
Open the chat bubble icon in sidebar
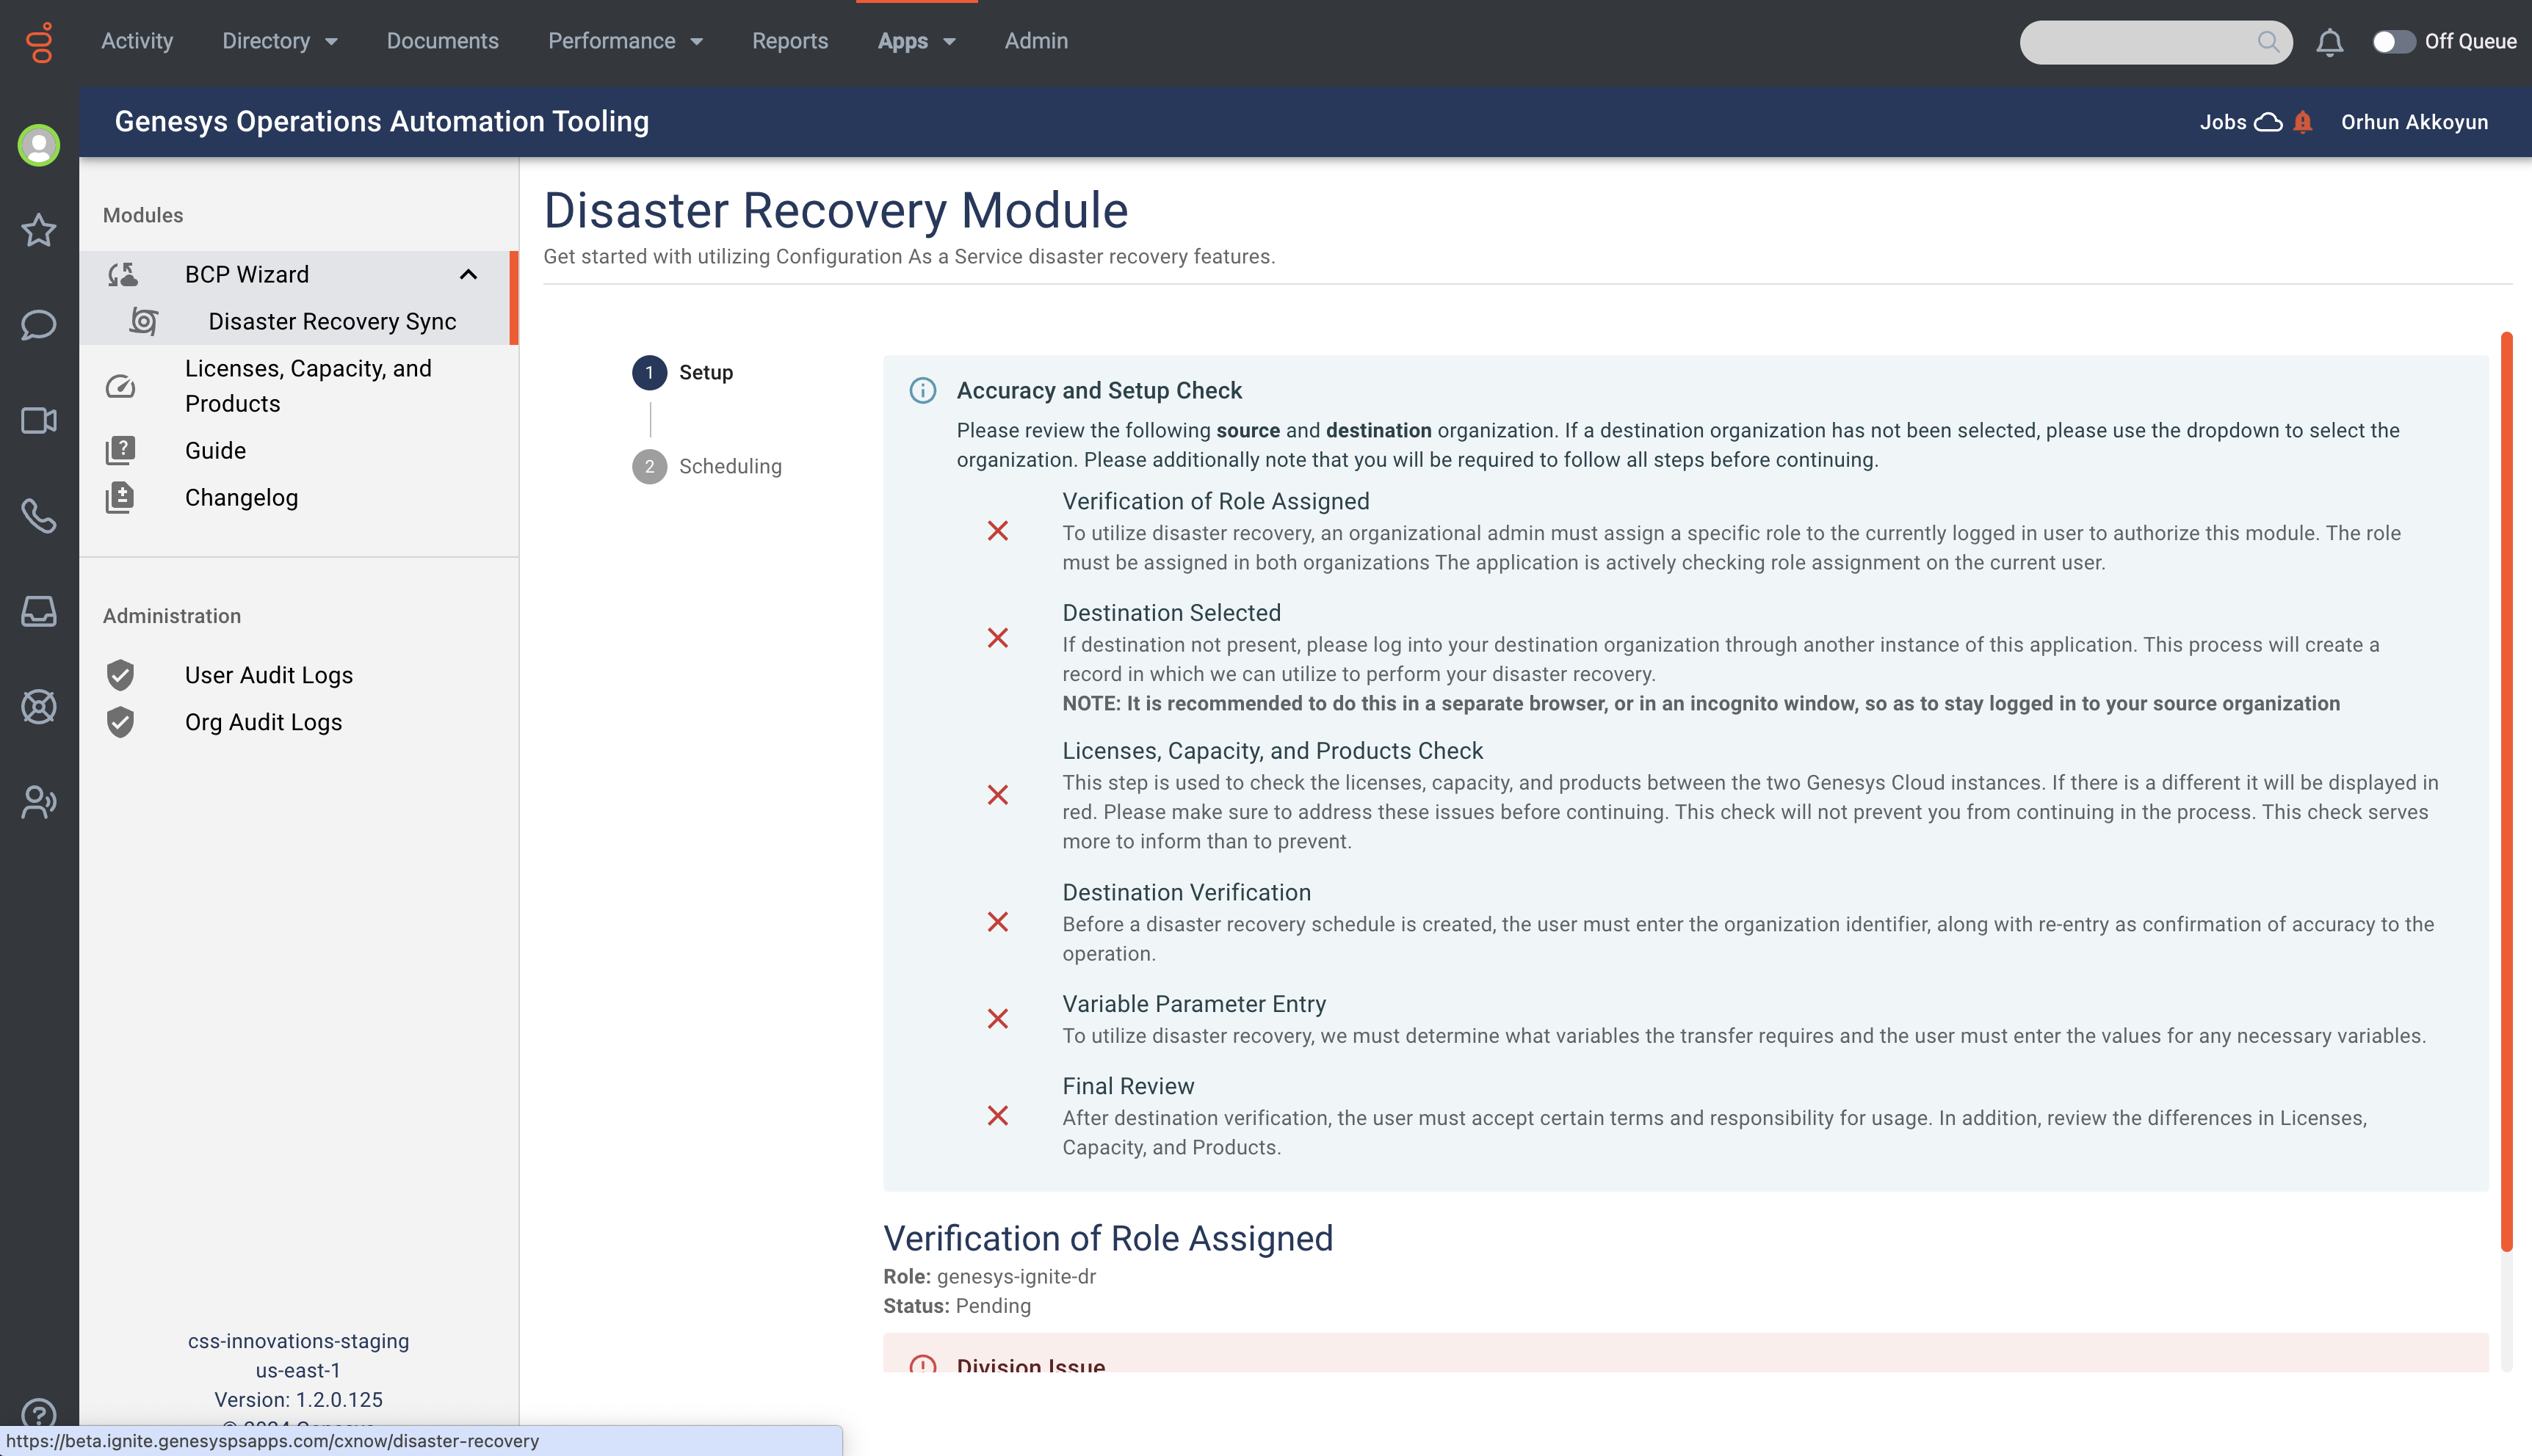pyautogui.click(x=39, y=325)
